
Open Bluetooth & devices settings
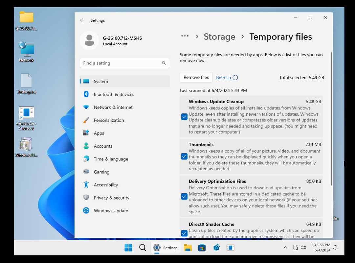click(125, 94)
